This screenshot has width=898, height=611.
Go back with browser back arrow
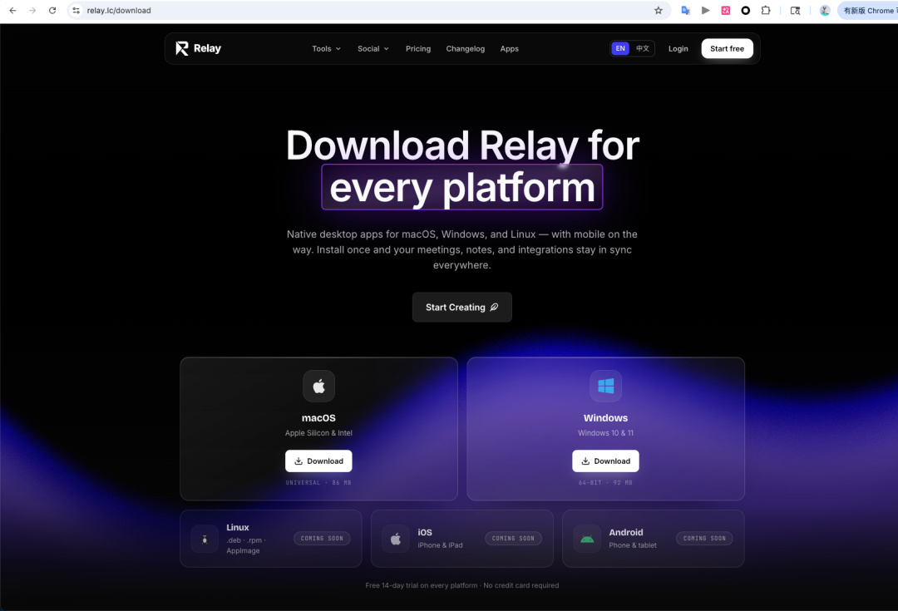pyautogui.click(x=12, y=10)
